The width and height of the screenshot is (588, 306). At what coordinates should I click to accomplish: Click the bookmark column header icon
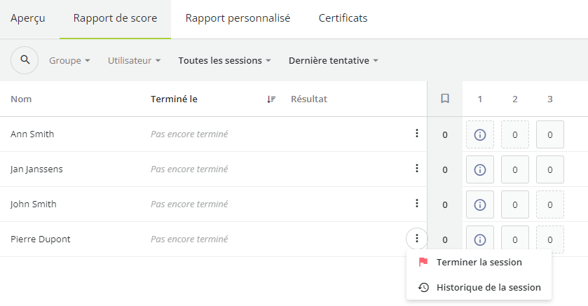click(x=445, y=99)
